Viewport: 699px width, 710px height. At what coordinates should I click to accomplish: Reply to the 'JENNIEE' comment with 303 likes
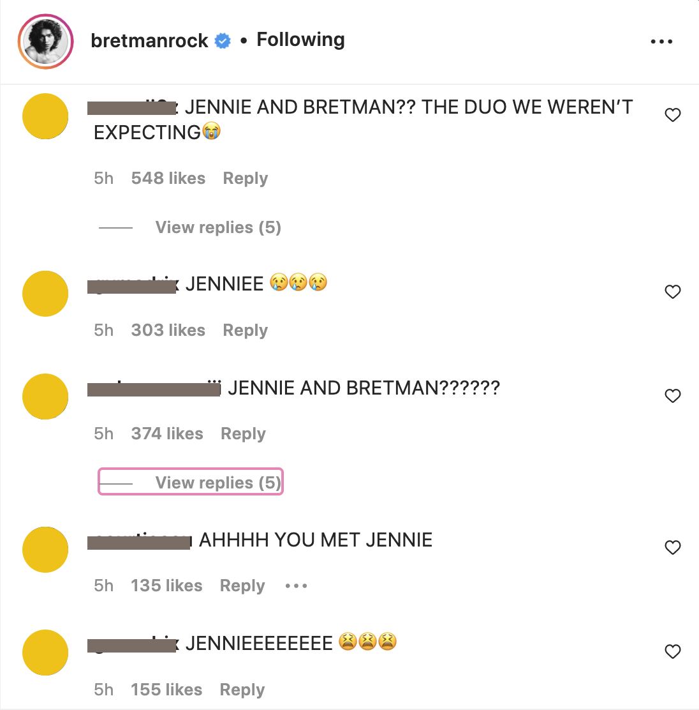coord(245,330)
